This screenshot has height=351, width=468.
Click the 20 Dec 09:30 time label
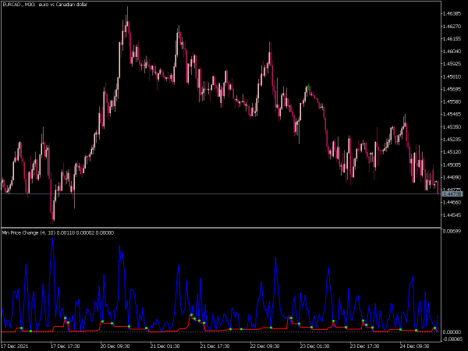(x=115, y=346)
